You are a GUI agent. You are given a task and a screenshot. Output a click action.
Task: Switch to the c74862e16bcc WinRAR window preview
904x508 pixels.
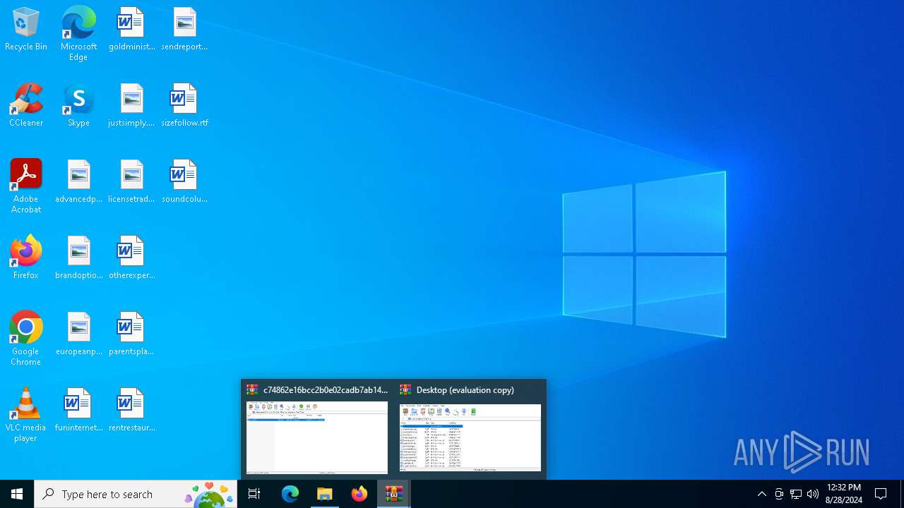click(317, 429)
